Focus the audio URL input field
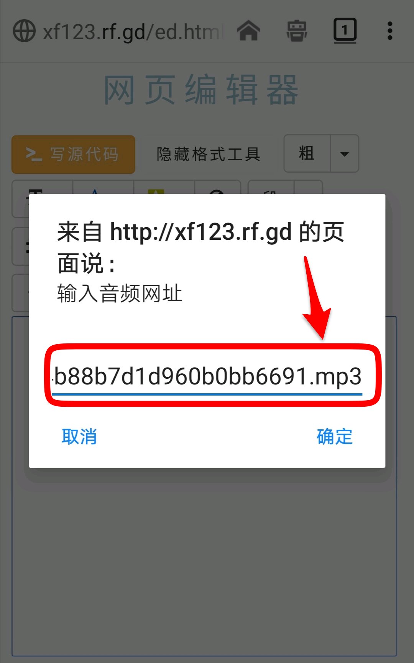Screen dimensions: 414x663 [207, 377]
